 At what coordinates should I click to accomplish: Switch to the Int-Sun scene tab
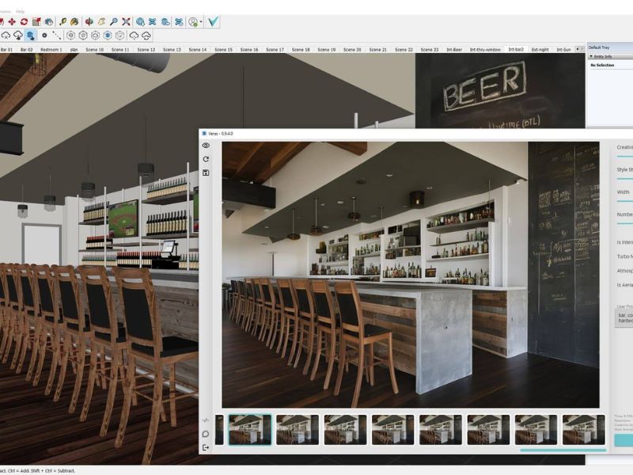563,50
